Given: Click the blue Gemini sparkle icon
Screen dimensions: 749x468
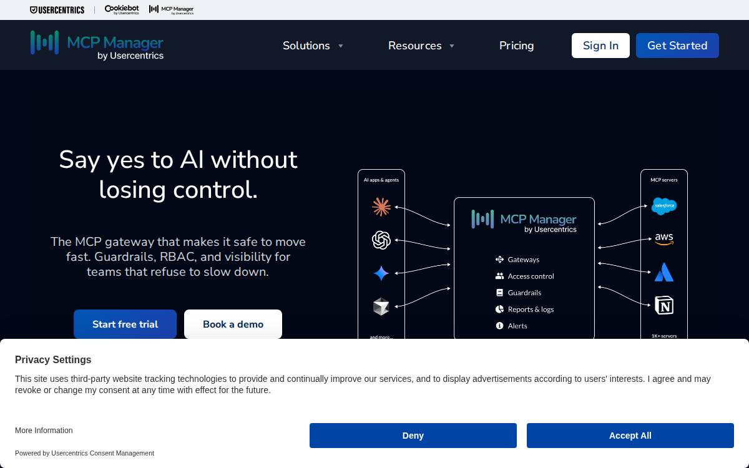Looking at the screenshot, I should coord(381,273).
